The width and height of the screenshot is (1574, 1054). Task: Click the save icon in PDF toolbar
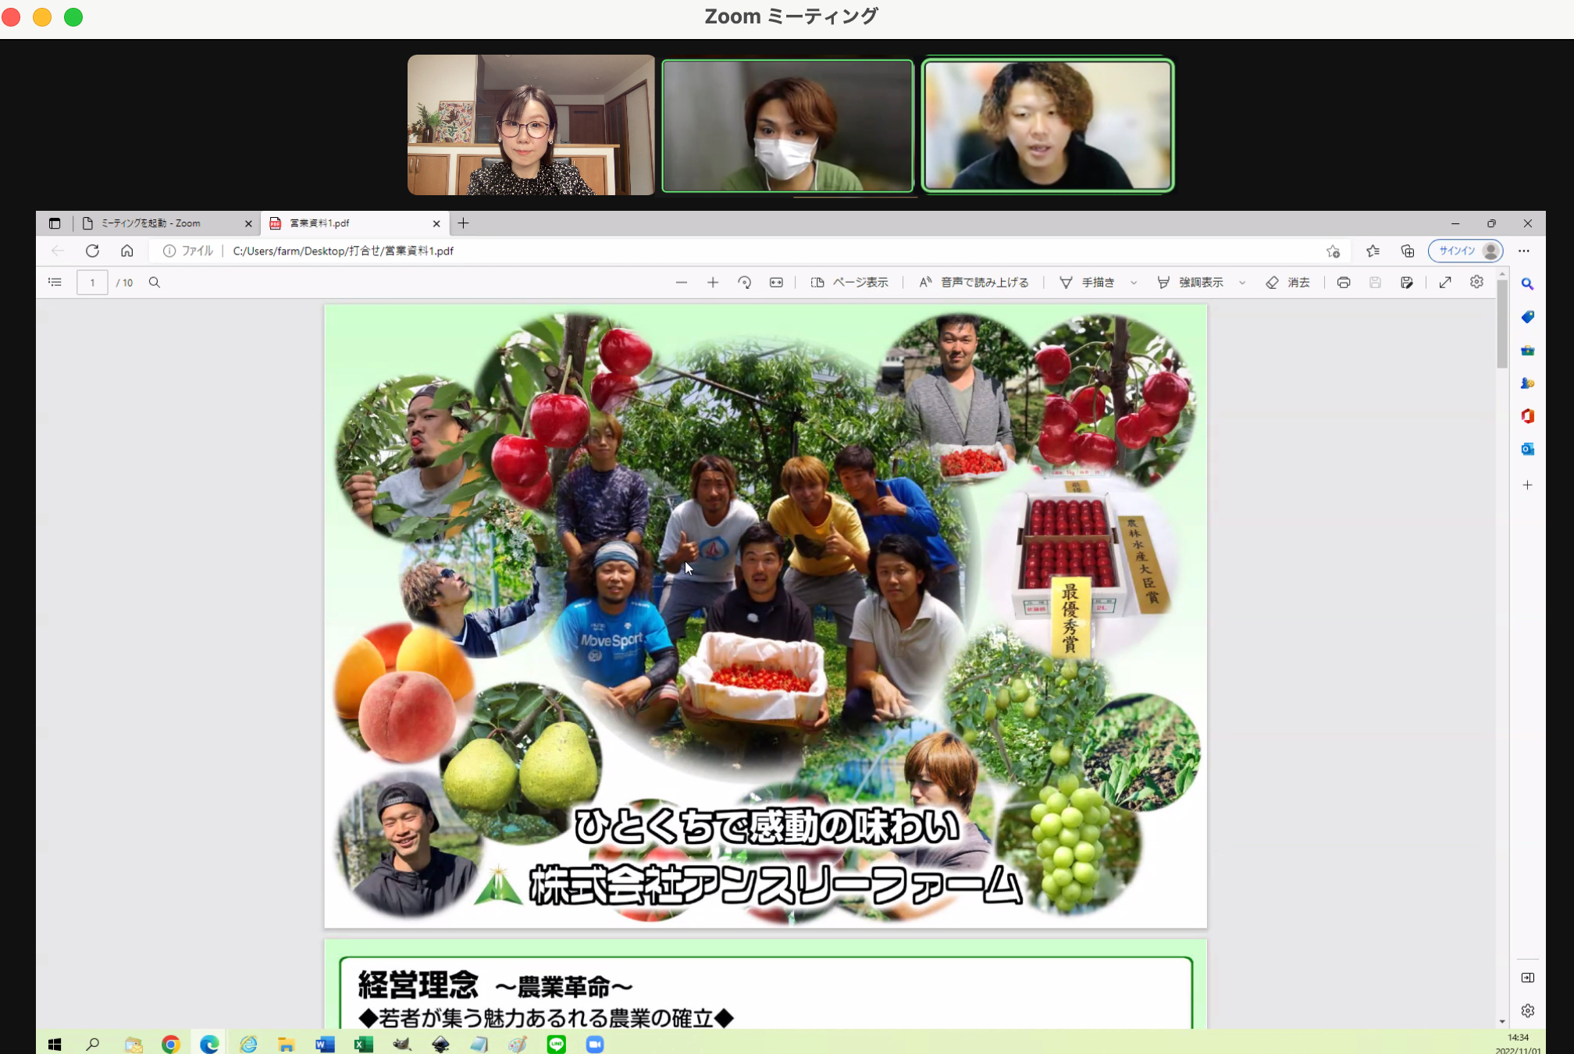(x=1375, y=283)
